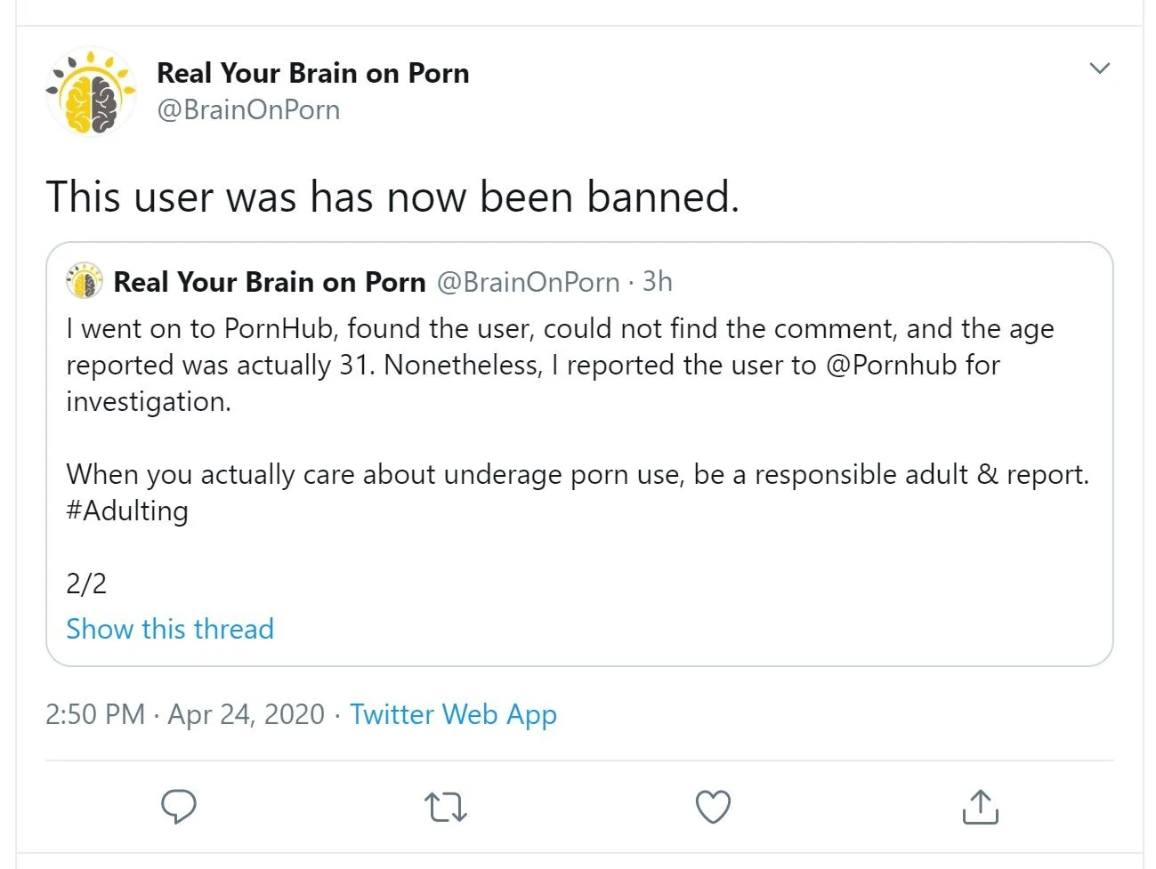Click the #Adulting hashtag

click(127, 511)
